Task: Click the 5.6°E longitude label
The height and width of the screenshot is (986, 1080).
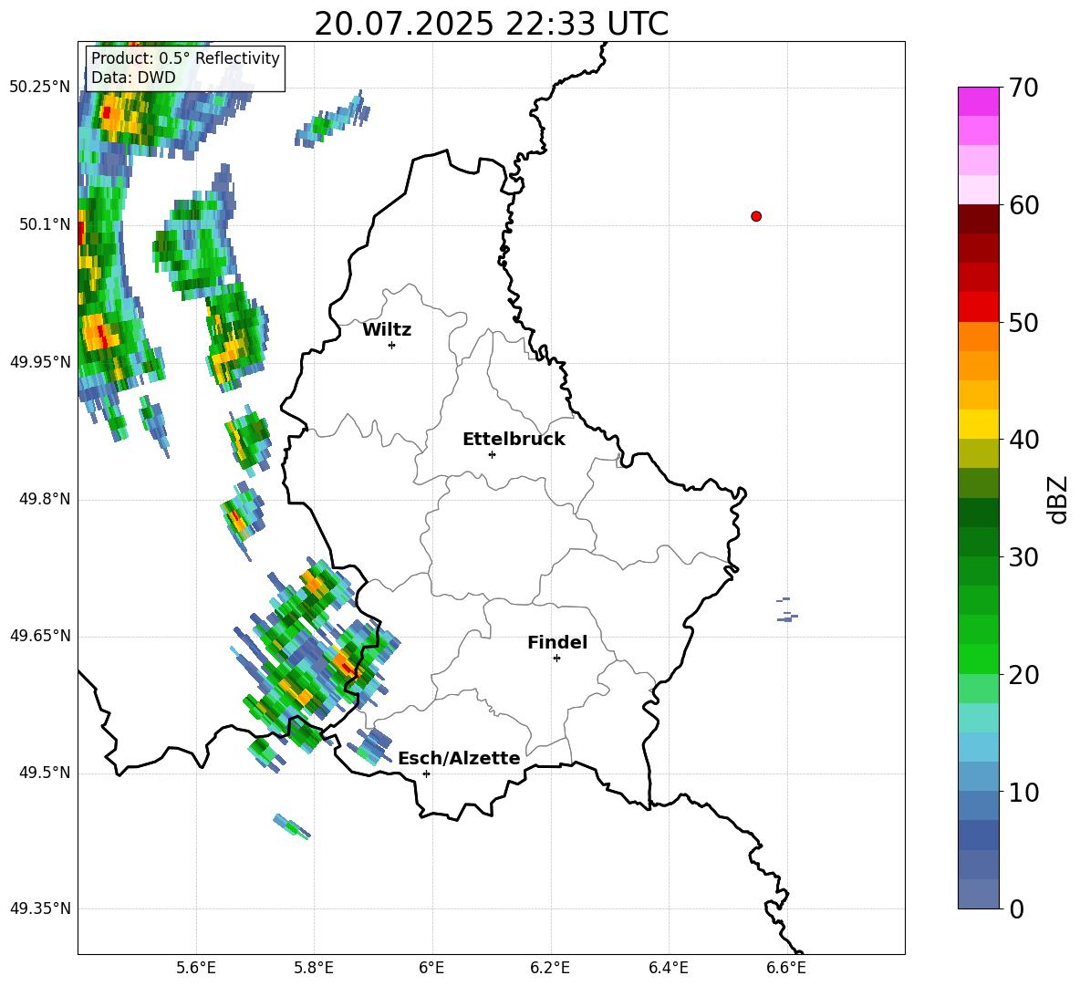Action: tap(196, 968)
